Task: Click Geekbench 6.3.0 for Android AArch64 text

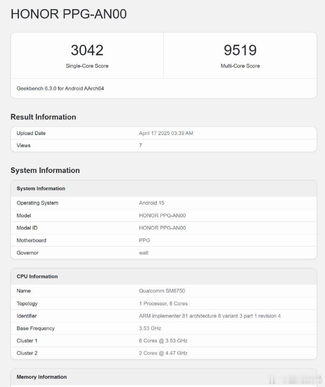Action: click(x=60, y=88)
